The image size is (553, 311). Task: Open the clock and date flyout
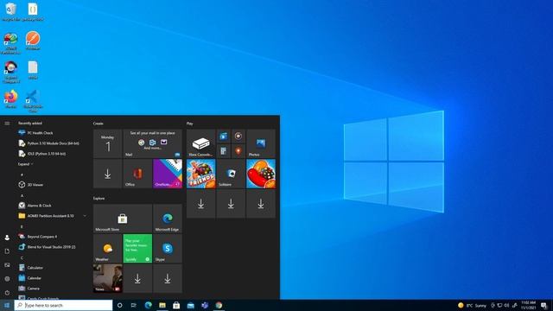pyautogui.click(x=528, y=305)
